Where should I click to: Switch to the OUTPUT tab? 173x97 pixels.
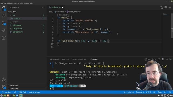pyautogui.click(x=65, y=59)
